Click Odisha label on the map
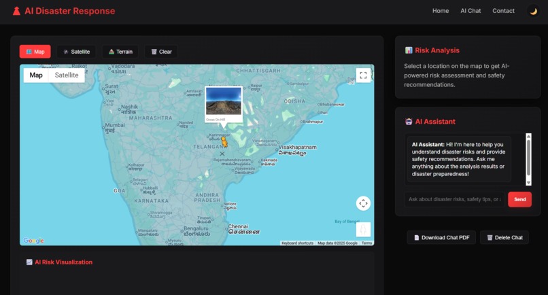This screenshot has height=295, width=548. pos(294,101)
